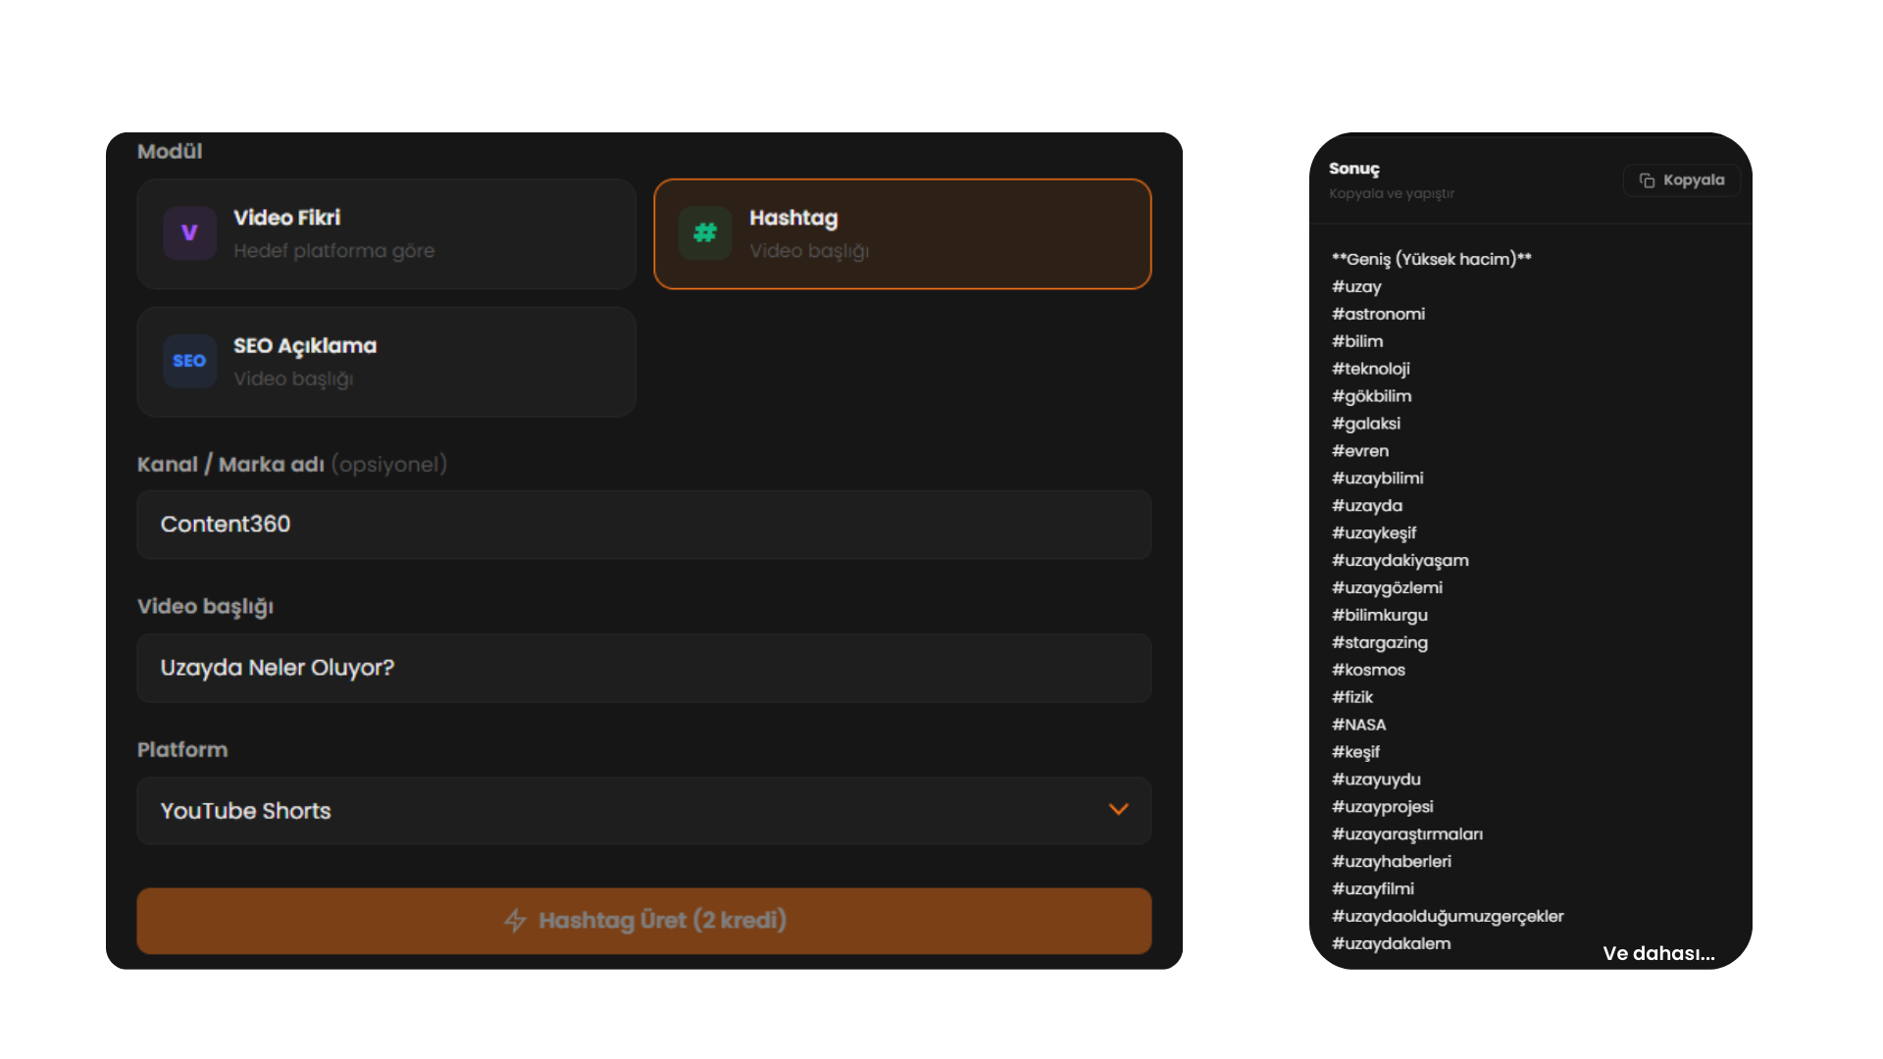
Task: Click the copy icon beside Kopyala
Action: [1647, 180]
